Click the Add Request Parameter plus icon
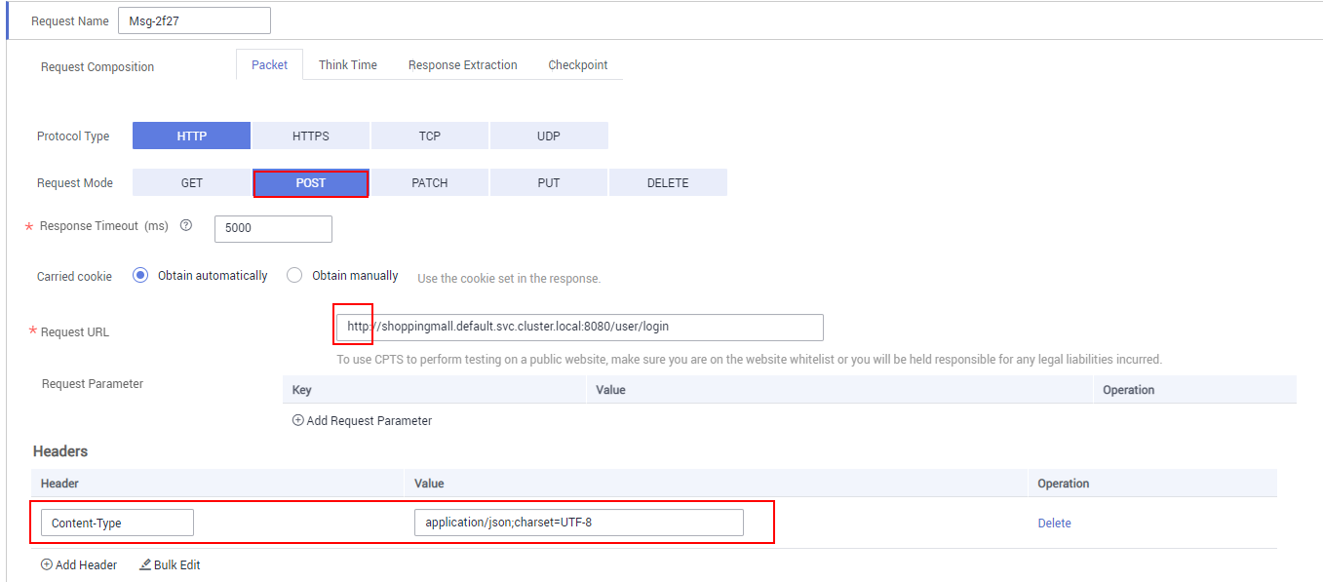1323x582 pixels. 297,421
